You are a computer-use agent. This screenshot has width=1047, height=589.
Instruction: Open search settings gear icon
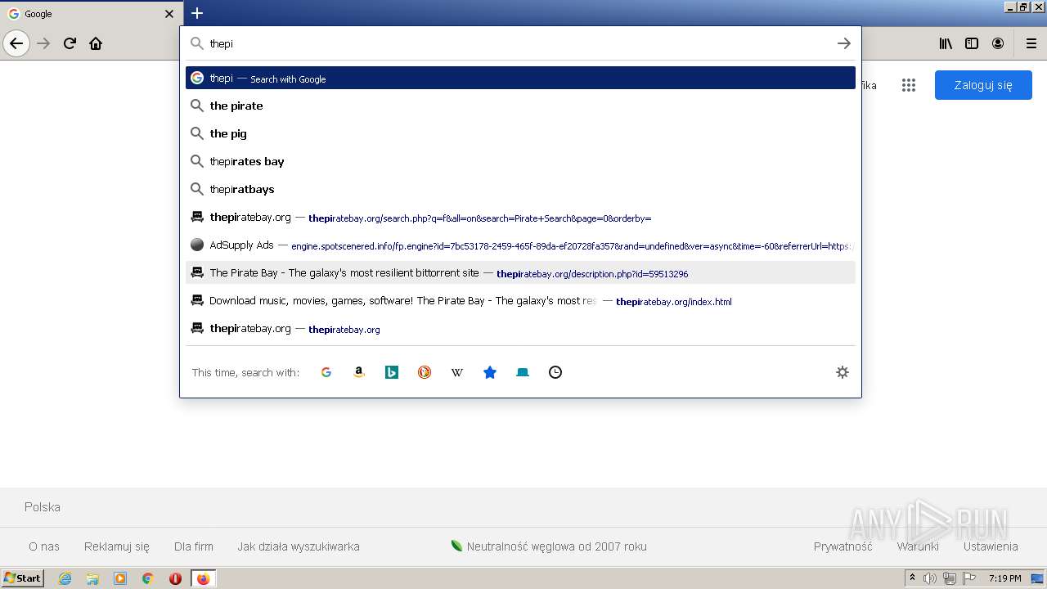[x=843, y=372]
